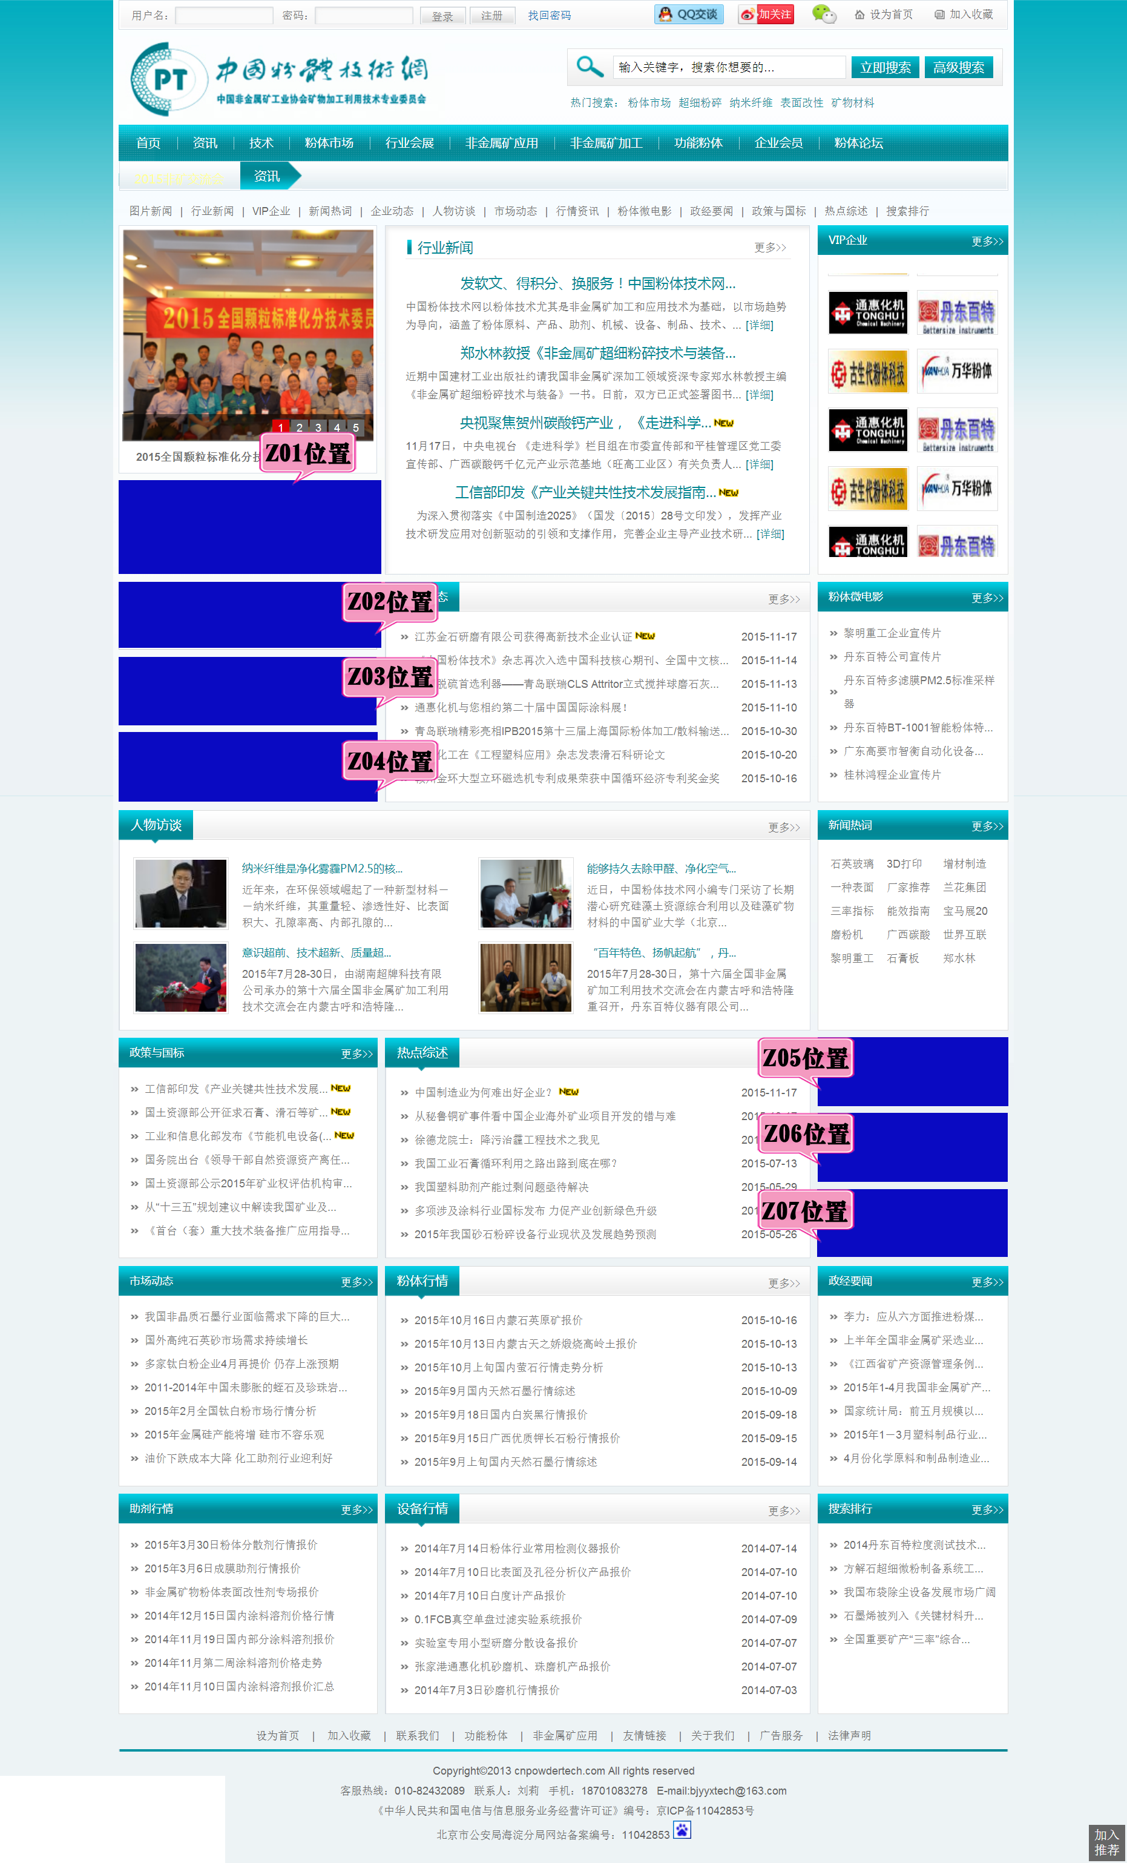Click the Weibo 加关注 follow button

click(766, 15)
